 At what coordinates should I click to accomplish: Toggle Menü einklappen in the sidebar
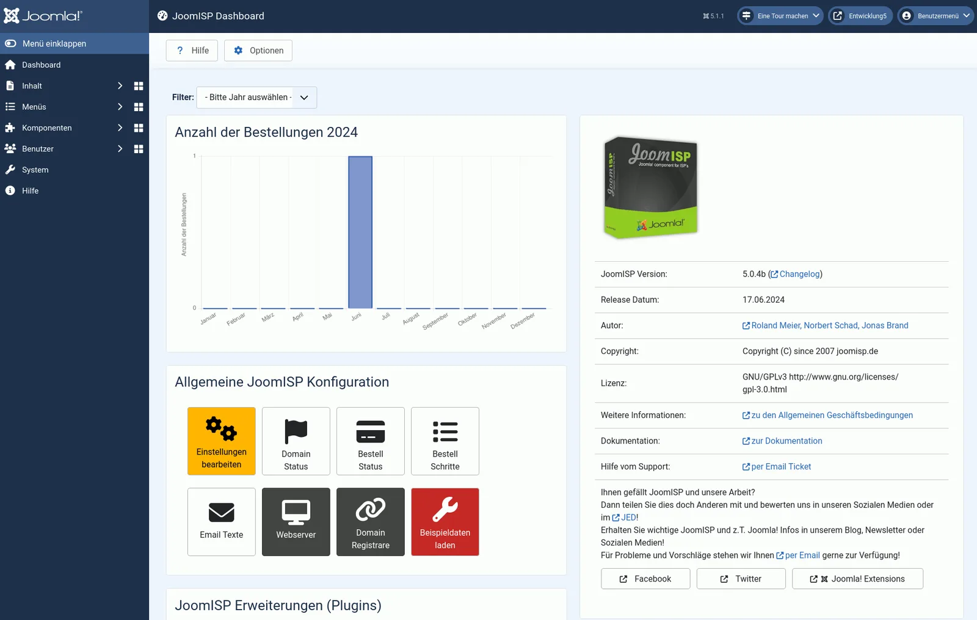[x=74, y=43]
